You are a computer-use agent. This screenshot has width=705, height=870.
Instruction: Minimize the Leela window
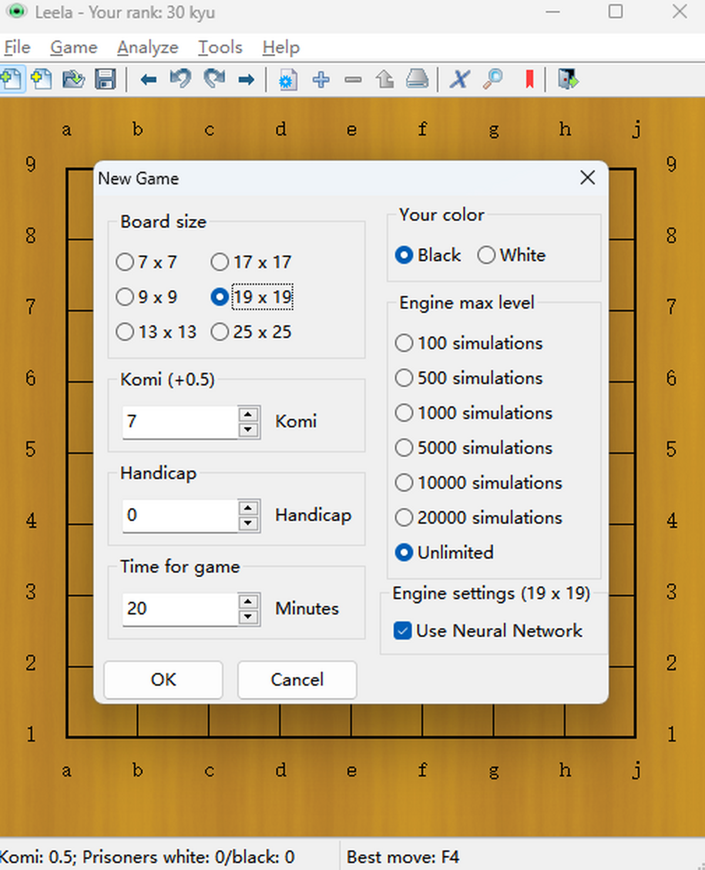point(552,11)
